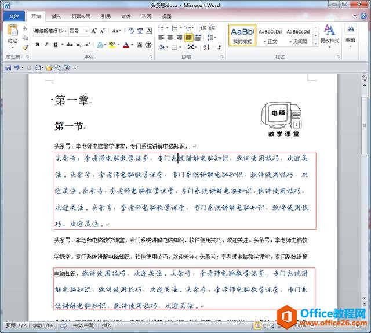Image resolution: width=371 pixels, height=333 pixels.
Task: Select Center paragraph alignment
Action: point(170,38)
